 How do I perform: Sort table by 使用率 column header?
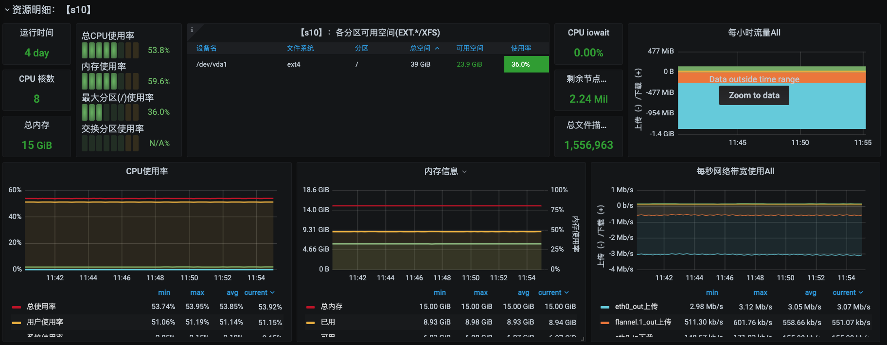(521, 48)
